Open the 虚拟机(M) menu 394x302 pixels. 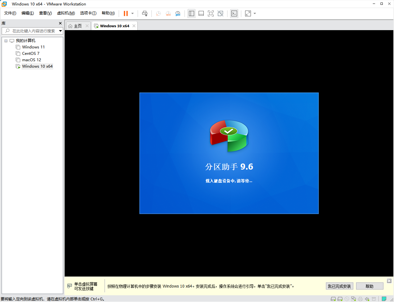66,13
